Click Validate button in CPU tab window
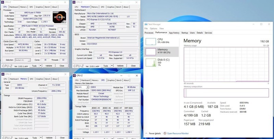 coord(49,66)
